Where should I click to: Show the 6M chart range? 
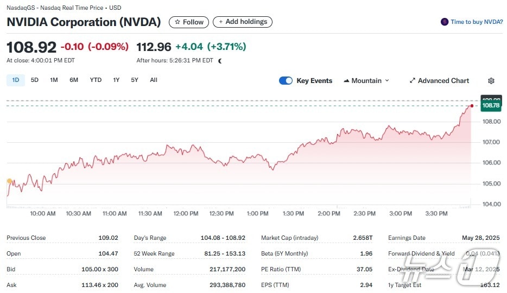pyautogui.click(x=74, y=80)
